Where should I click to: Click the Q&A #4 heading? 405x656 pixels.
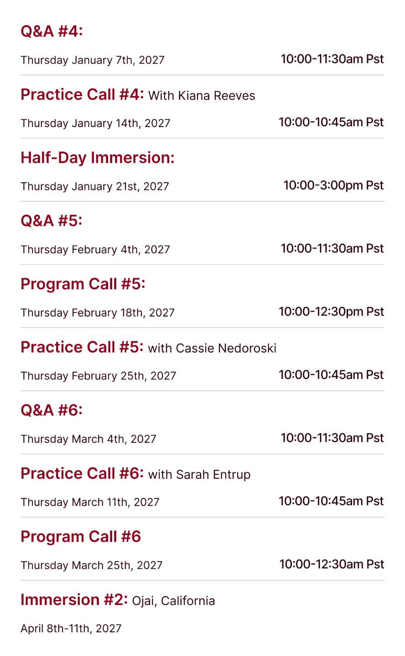[52, 31]
